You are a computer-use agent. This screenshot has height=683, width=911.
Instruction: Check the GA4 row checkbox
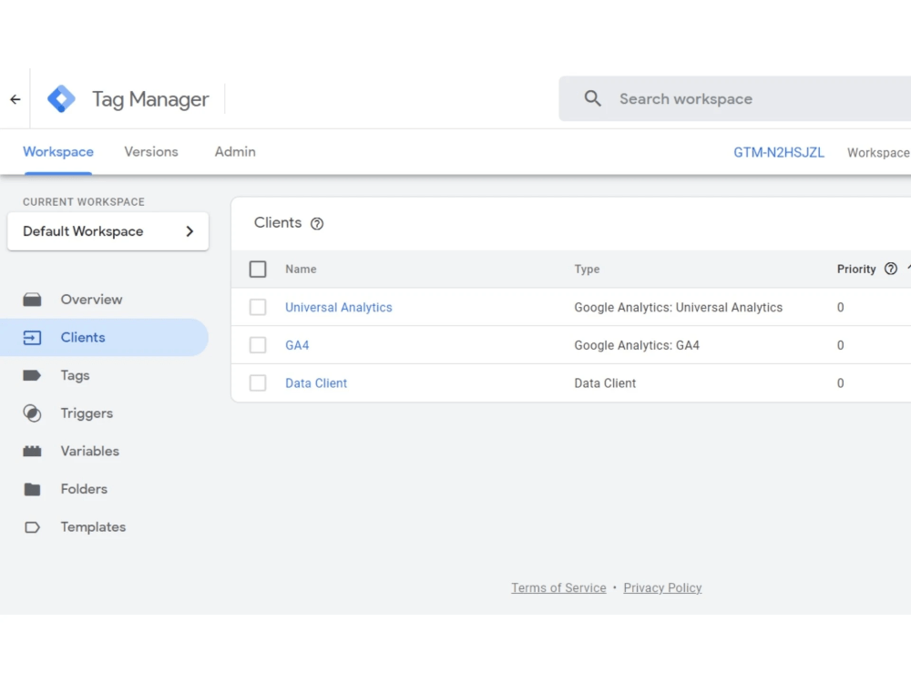(258, 345)
